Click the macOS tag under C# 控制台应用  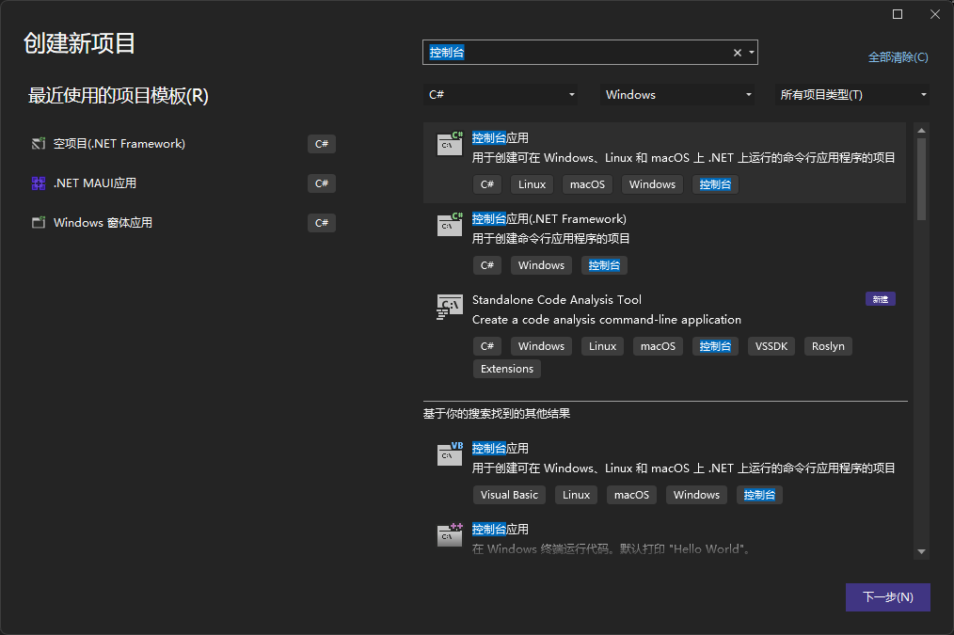point(587,184)
